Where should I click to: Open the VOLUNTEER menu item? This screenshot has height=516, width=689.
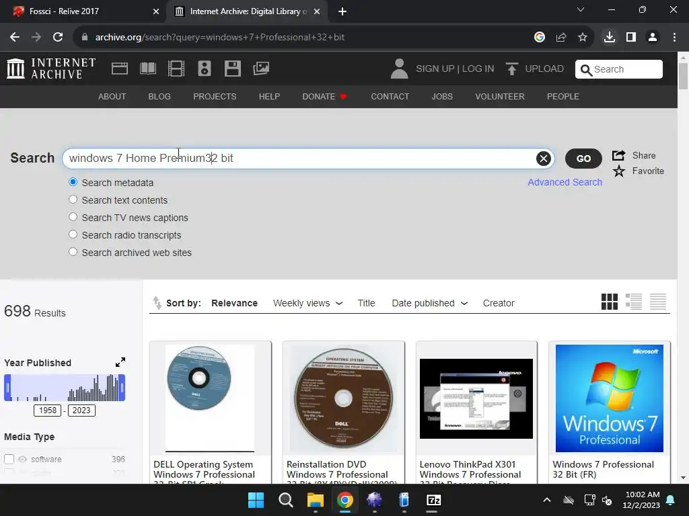pos(500,97)
